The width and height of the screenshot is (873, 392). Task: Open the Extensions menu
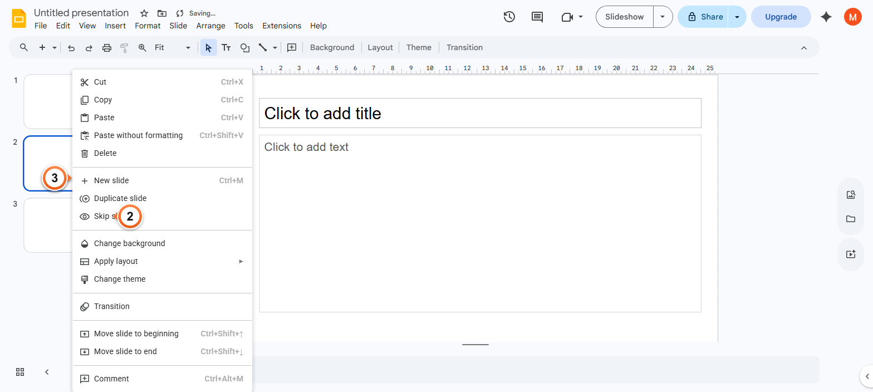pyautogui.click(x=282, y=26)
